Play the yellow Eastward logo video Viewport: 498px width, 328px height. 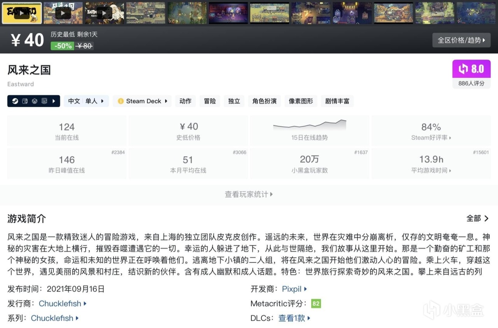pos(22,13)
